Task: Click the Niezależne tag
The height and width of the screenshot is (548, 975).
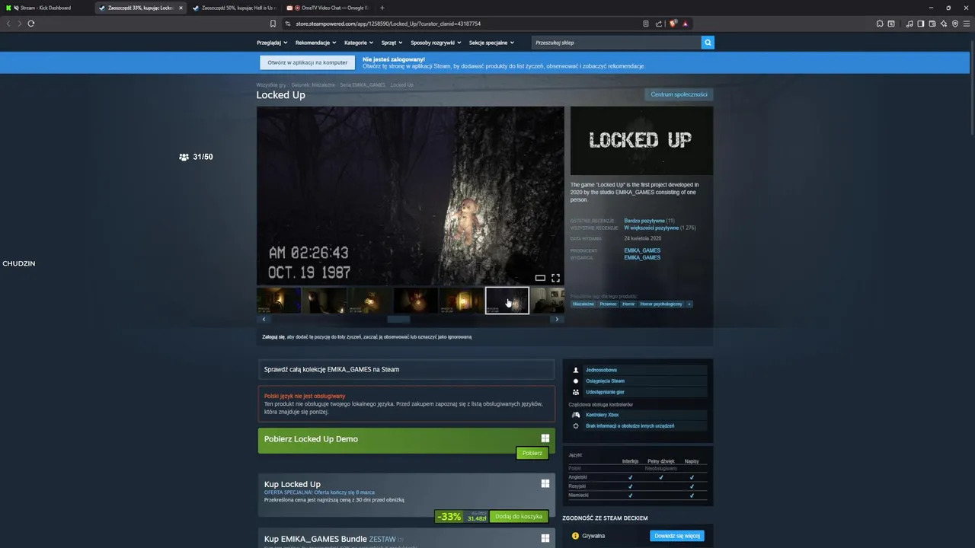Action: coord(583,304)
